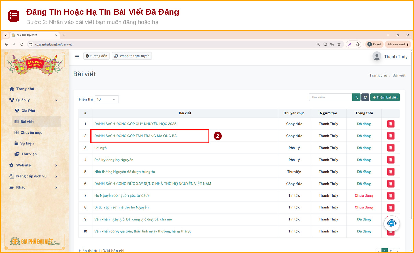Open the live chat support bubble
This screenshot has height=253, width=414.
pyautogui.click(x=392, y=224)
